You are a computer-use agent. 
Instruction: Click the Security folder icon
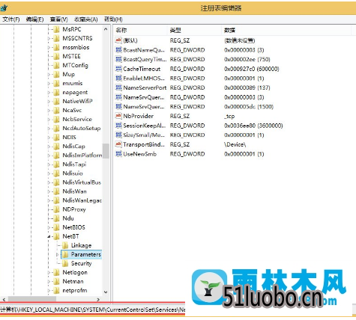click(x=65, y=263)
